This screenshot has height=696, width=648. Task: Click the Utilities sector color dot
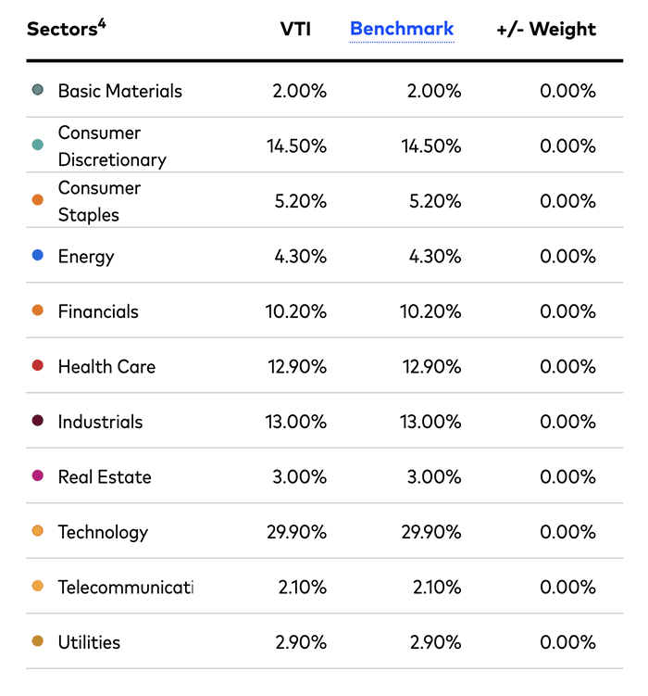click(x=37, y=641)
